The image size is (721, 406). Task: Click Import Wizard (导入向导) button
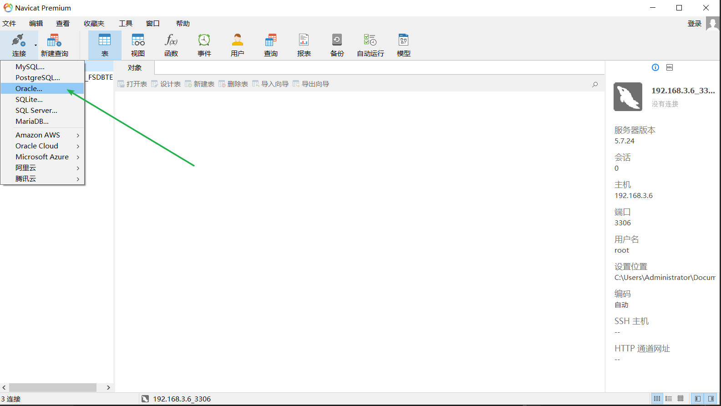click(x=271, y=84)
